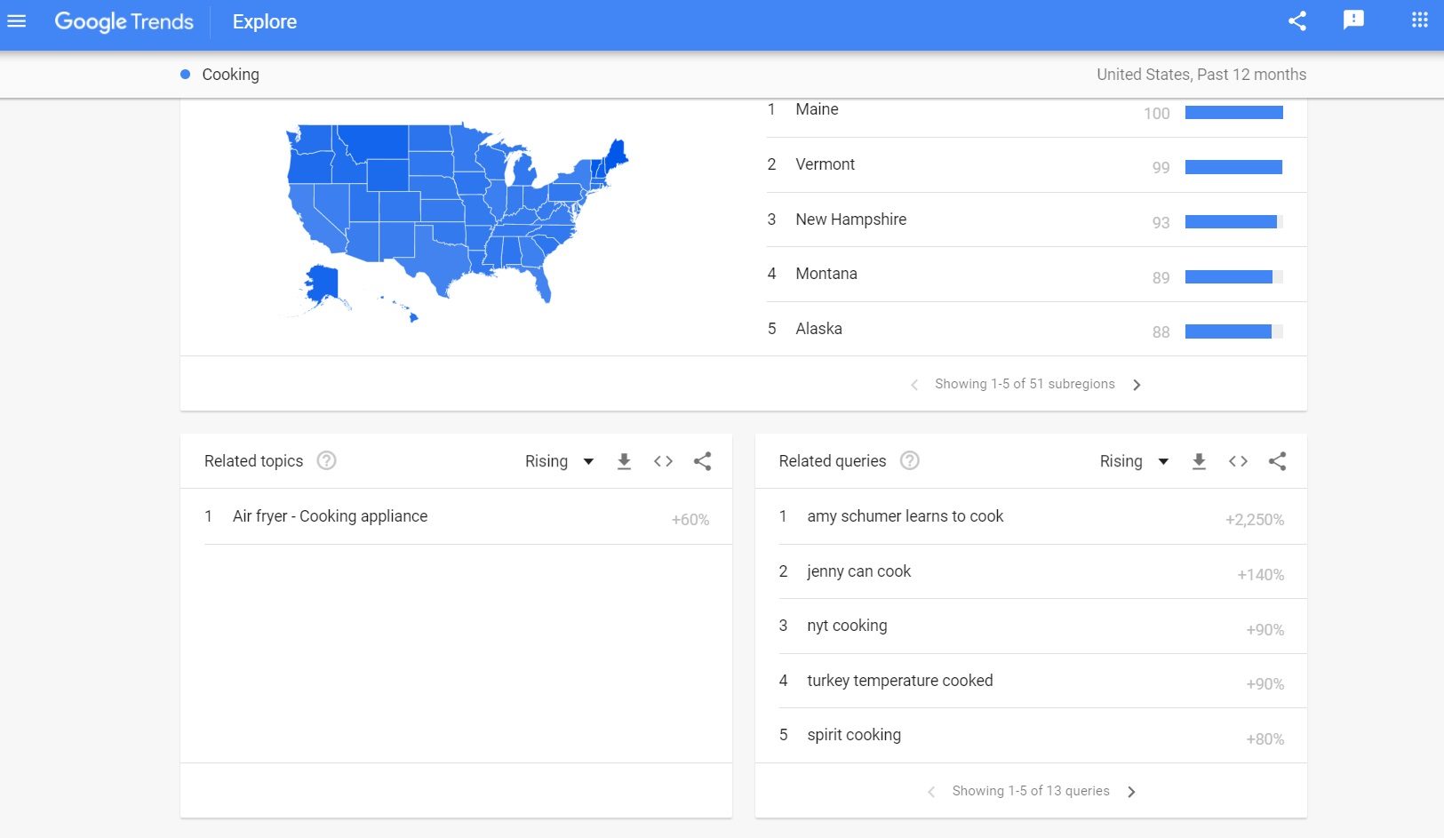Open the Google apps grid
Viewport: 1444px width, 838px height.
[x=1420, y=20]
